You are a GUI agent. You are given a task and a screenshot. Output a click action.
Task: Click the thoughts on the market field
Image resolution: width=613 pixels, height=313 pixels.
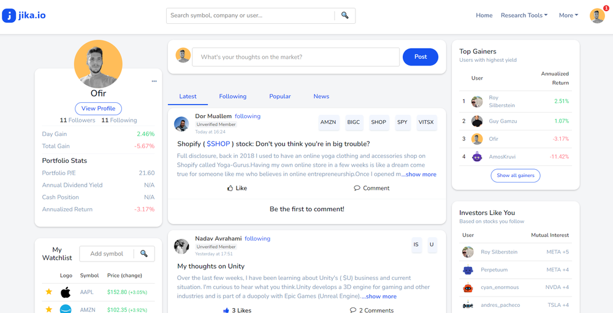296,57
